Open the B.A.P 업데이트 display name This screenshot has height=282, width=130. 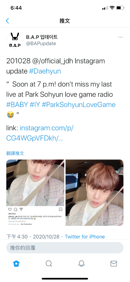click(42, 37)
